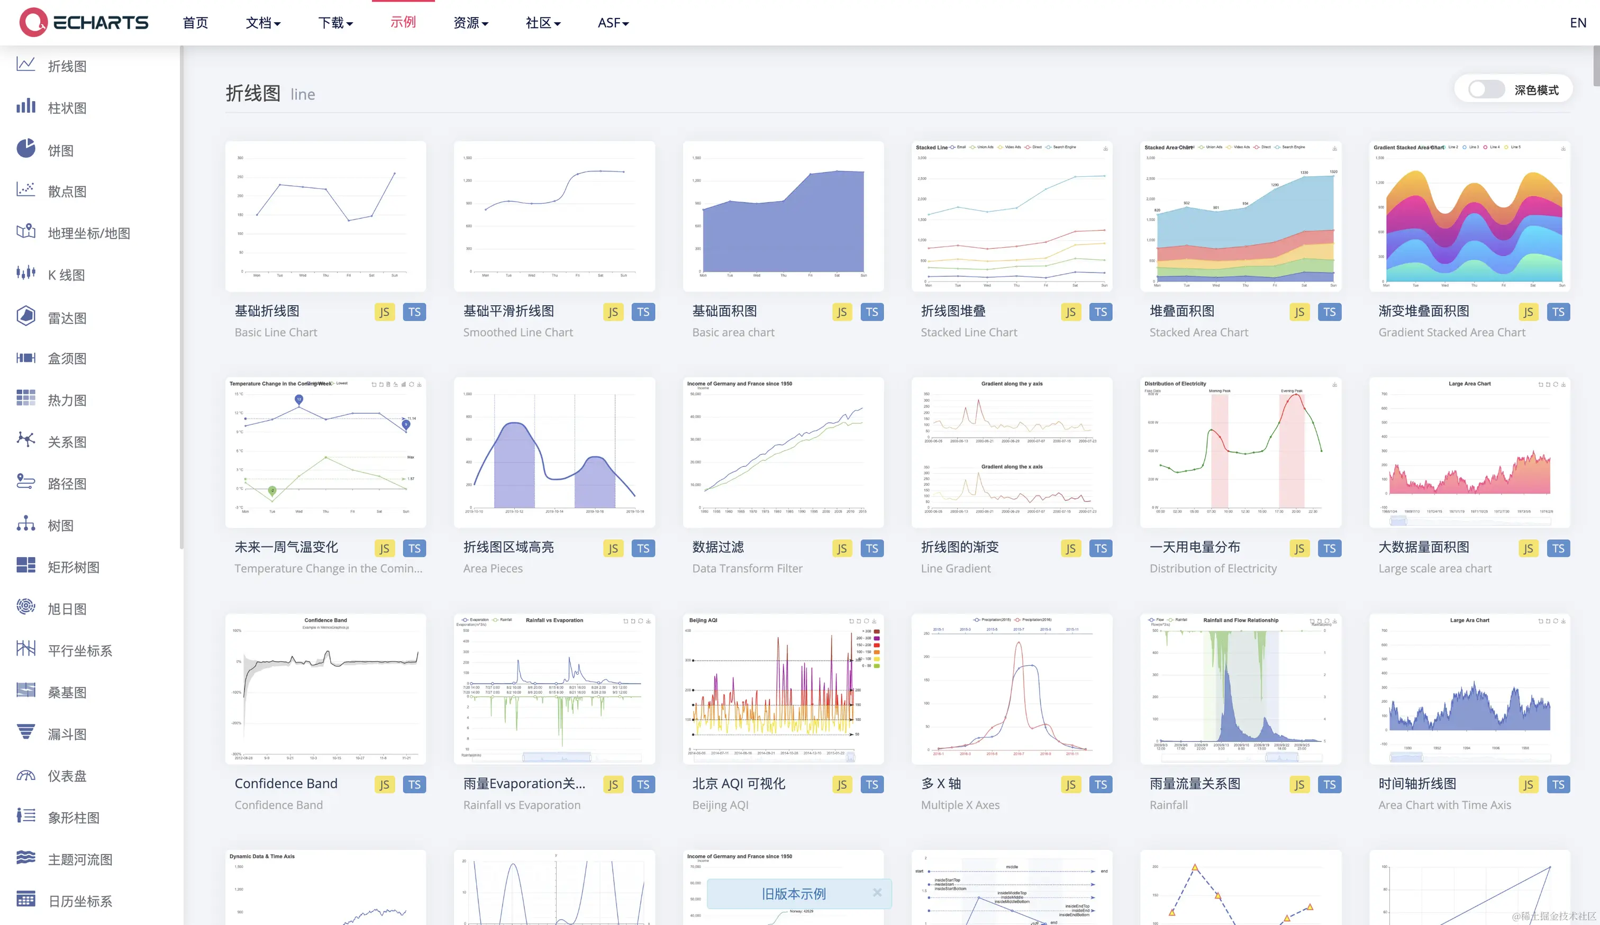
Task: Expand the 下载 dropdown menu
Action: [335, 23]
